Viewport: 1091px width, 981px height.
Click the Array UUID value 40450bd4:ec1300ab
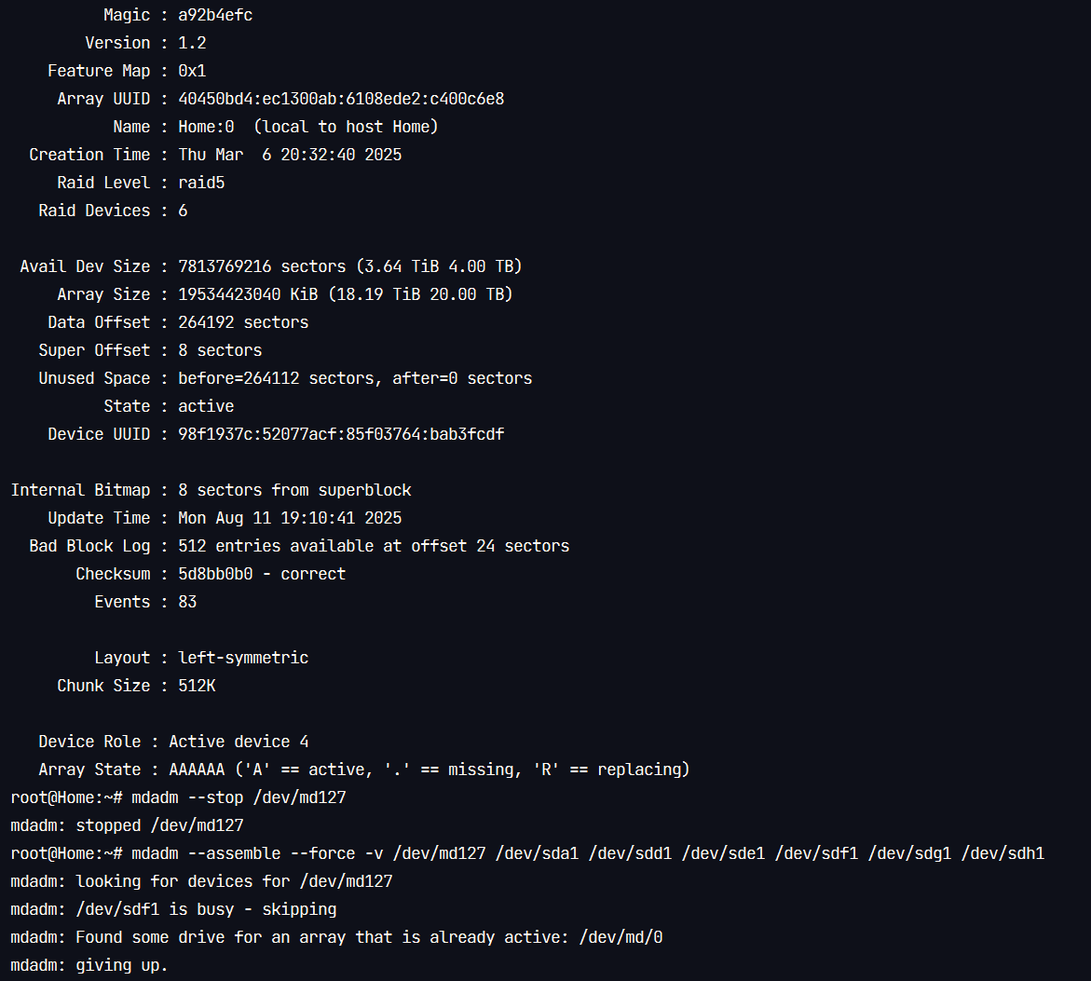pos(341,99)
